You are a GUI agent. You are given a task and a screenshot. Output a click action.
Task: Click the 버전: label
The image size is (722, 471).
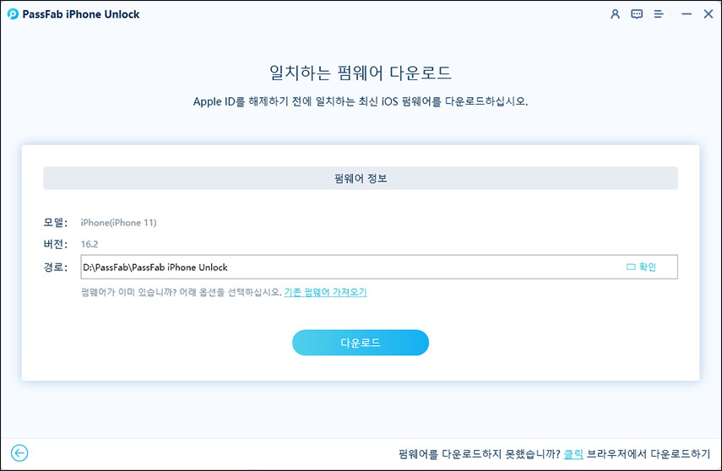pyautogui.click(x=55, y=245)
